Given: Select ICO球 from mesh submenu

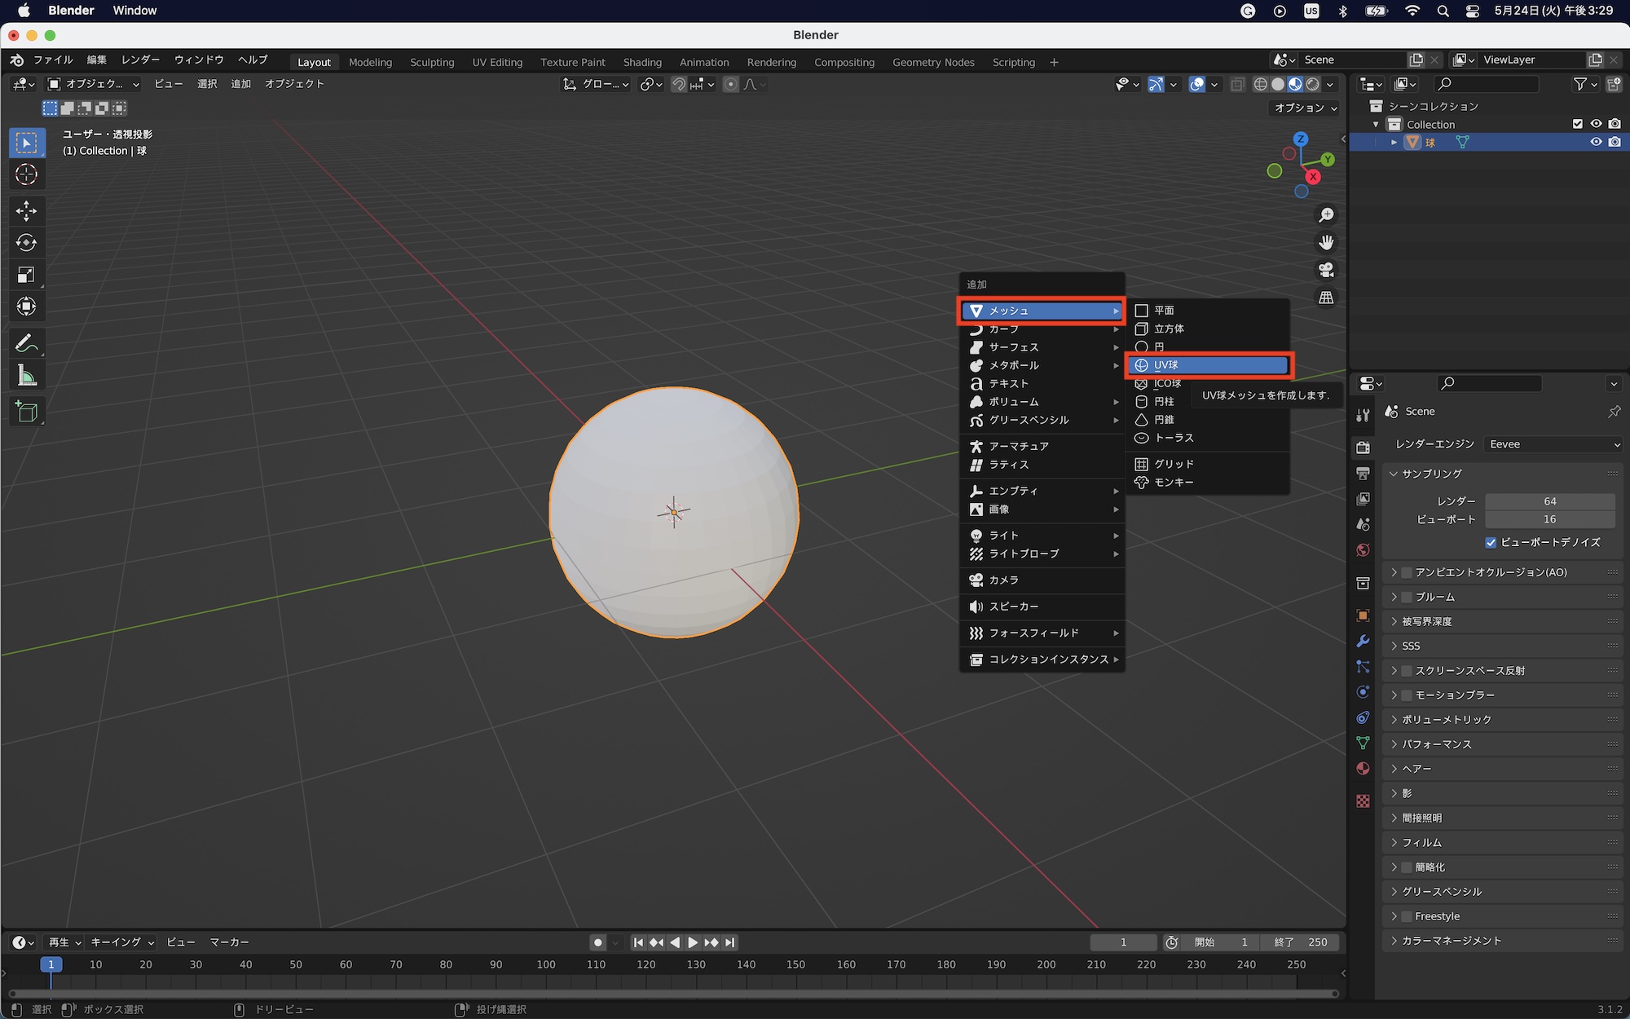Looking at the screenshot, I should pyautogui.click(x=1167, y=383).
